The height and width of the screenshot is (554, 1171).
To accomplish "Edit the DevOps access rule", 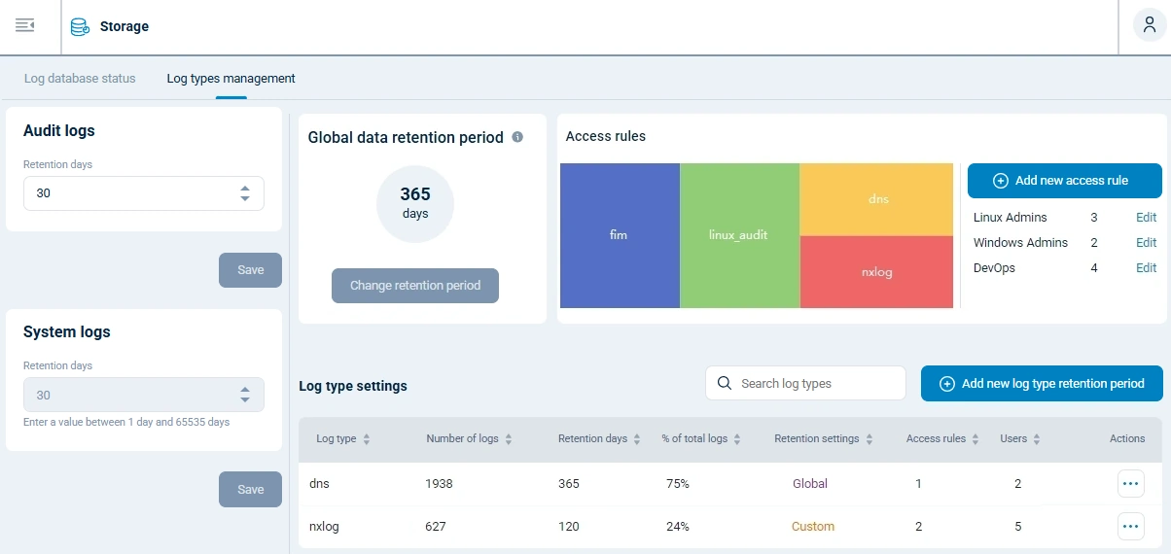I will [x=1146, y=268].
